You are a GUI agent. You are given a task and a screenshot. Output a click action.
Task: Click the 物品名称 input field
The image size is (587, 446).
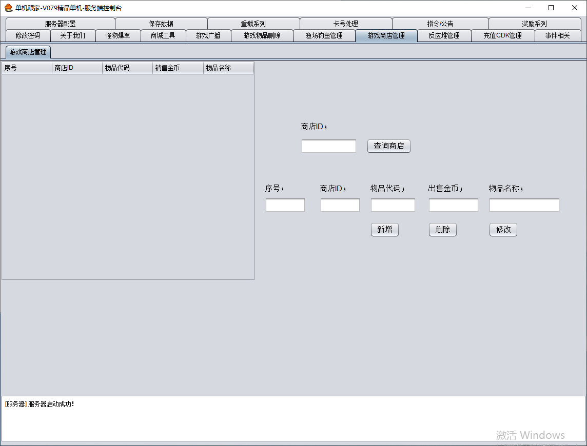pyautogui.click(x=524, y=205)
